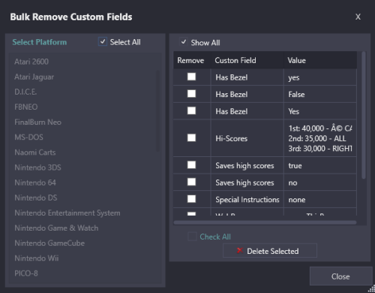Check the Remove box for Hi-Scores
The image size is (375, 293).
point(191,137)
